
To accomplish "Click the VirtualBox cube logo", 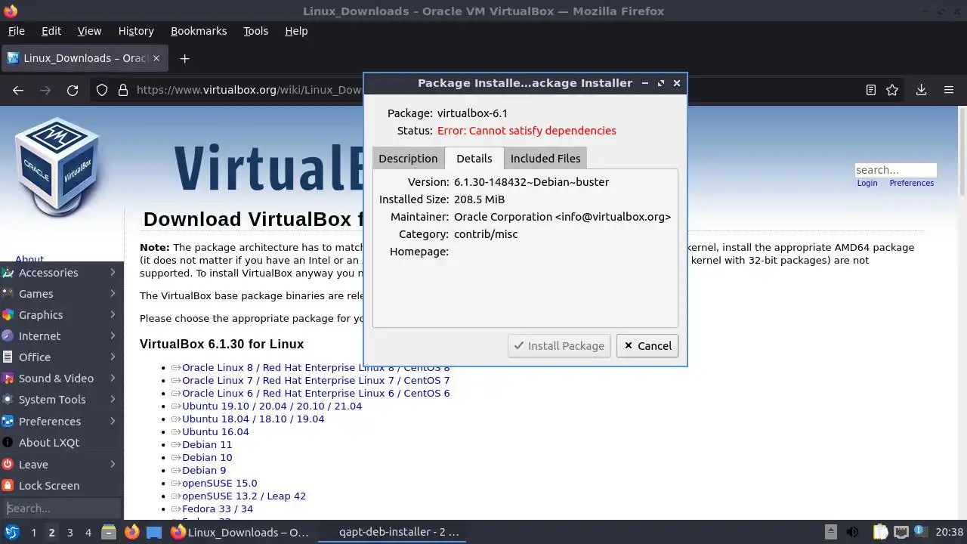I will [x=57, y=168].
